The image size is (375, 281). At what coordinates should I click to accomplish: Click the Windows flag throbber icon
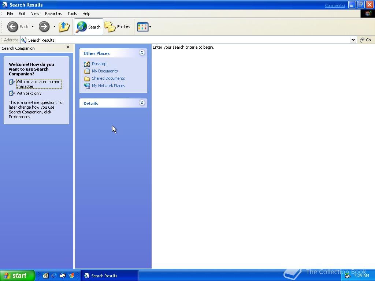[368, 14]
